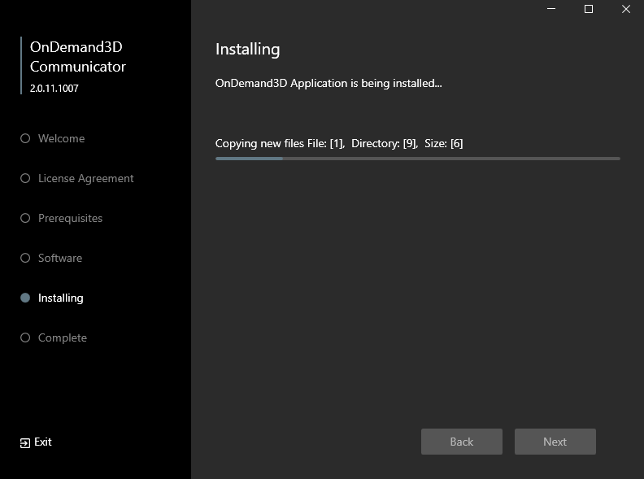The image size is (644, 479).
Task: Select the Prerequisites step circle indicator
Action: [x=25, y=218]
